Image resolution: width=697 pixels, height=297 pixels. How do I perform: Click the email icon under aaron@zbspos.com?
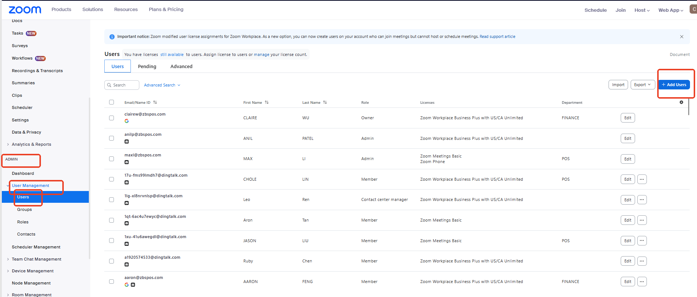click(x=133, y=284)
